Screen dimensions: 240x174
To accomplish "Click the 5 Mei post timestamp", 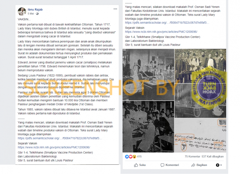I will pyautogui.click(x=31, y=14).
